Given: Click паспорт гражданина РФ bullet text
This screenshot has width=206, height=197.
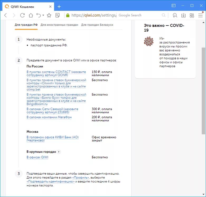Looking at the screenshot, I should tap(49, 45).
